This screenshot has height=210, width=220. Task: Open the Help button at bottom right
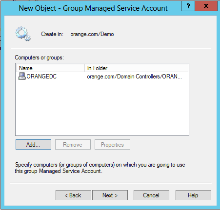193,195
